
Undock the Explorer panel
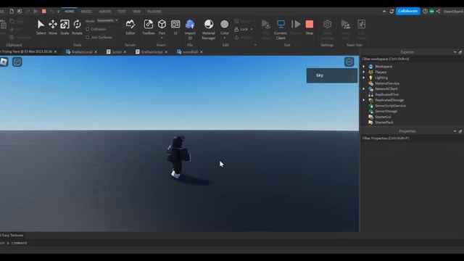[x=460, y=52]
